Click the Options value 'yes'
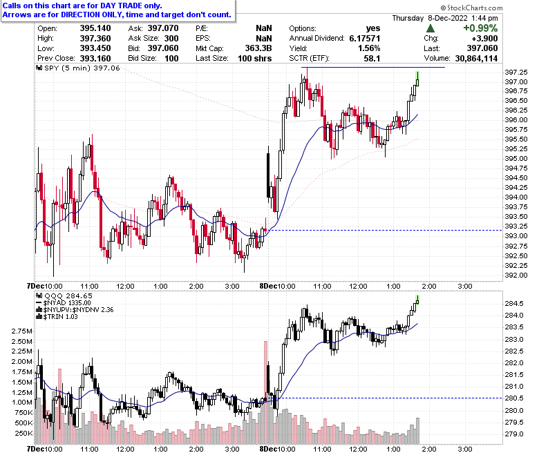539x455 pixels. [373, 28]
